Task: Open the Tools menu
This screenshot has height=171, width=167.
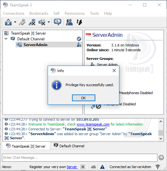Action: [94, 13]
